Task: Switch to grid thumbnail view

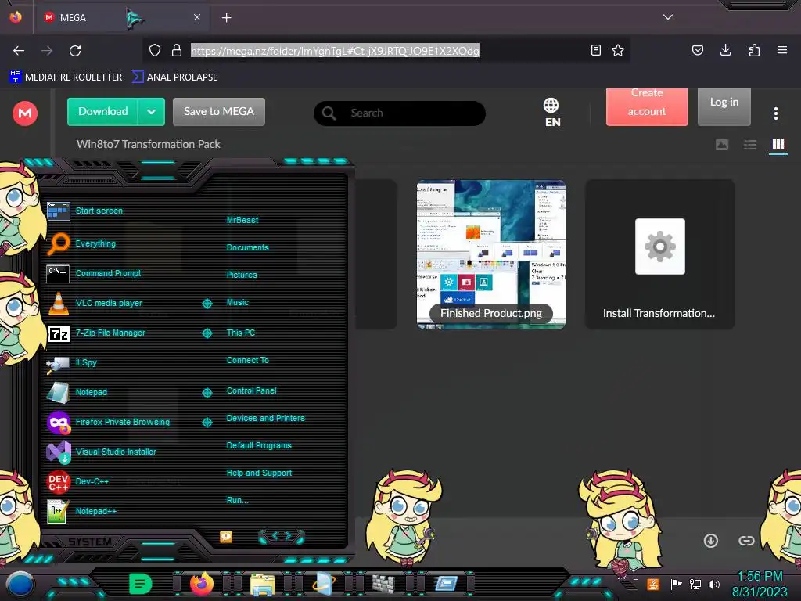Action: click(x=778, y=145)
